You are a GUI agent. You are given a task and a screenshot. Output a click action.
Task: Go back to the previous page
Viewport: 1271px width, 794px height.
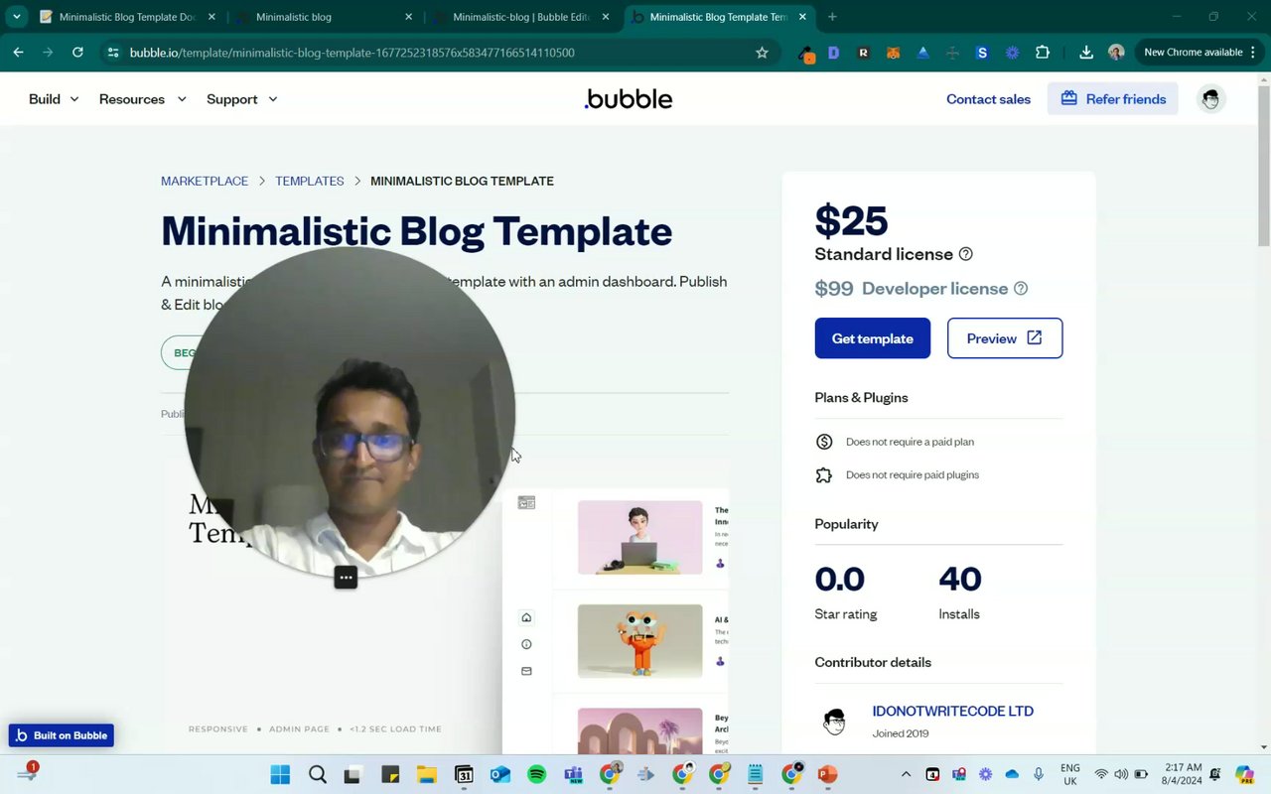[x=18, y=53]
